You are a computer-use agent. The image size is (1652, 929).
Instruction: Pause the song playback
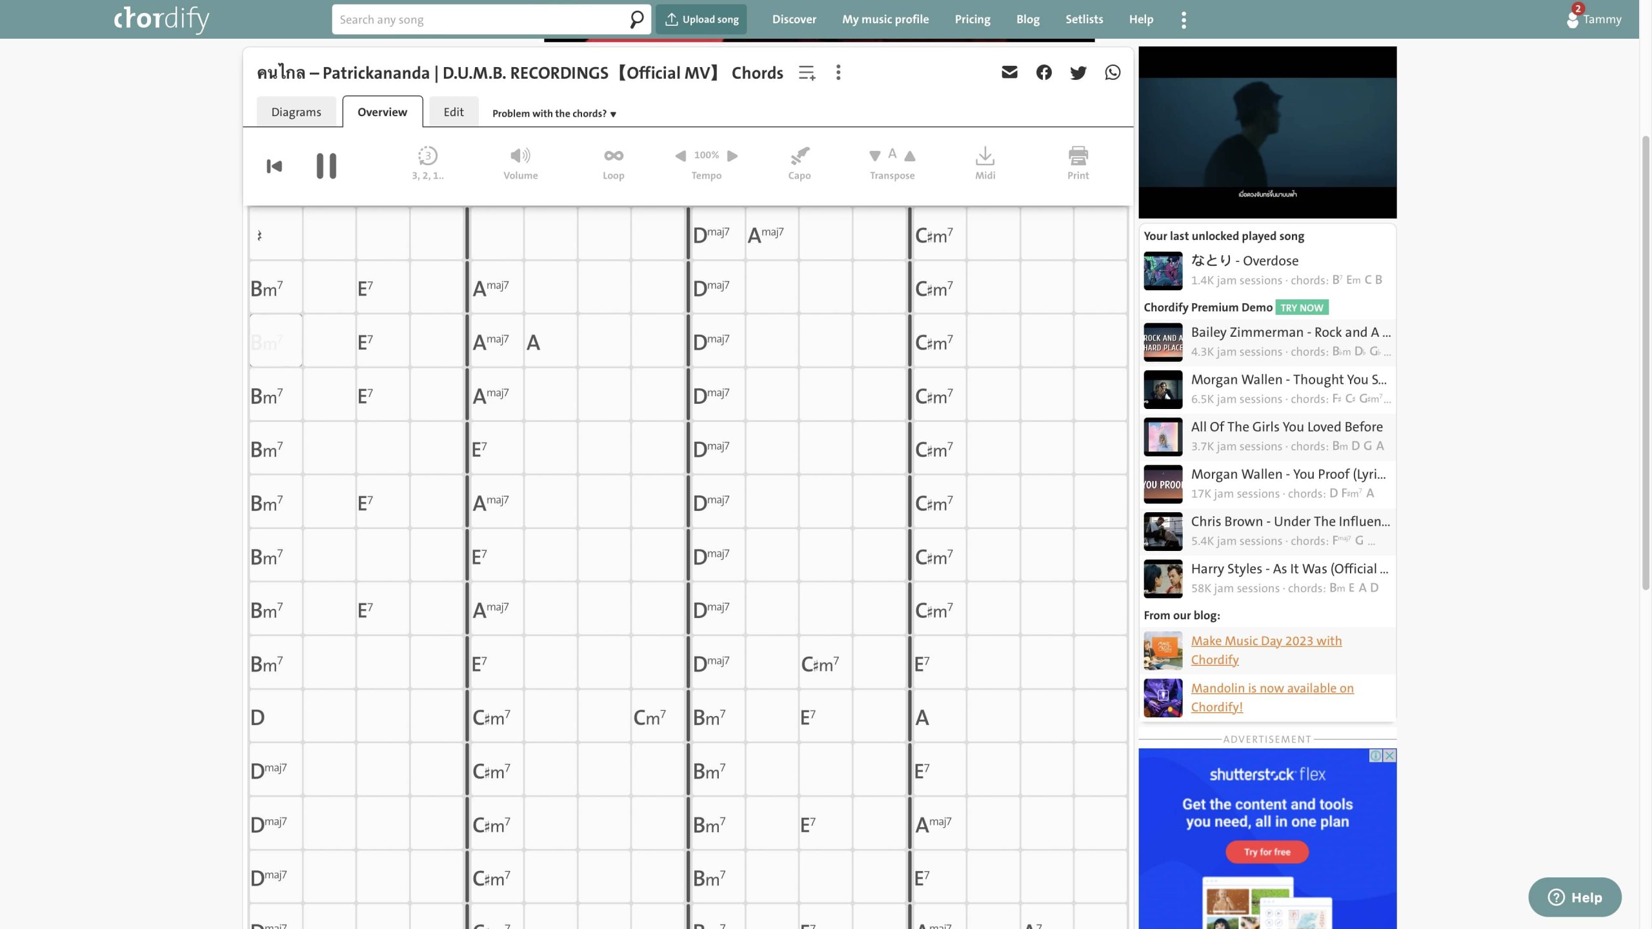pos(326,166)
